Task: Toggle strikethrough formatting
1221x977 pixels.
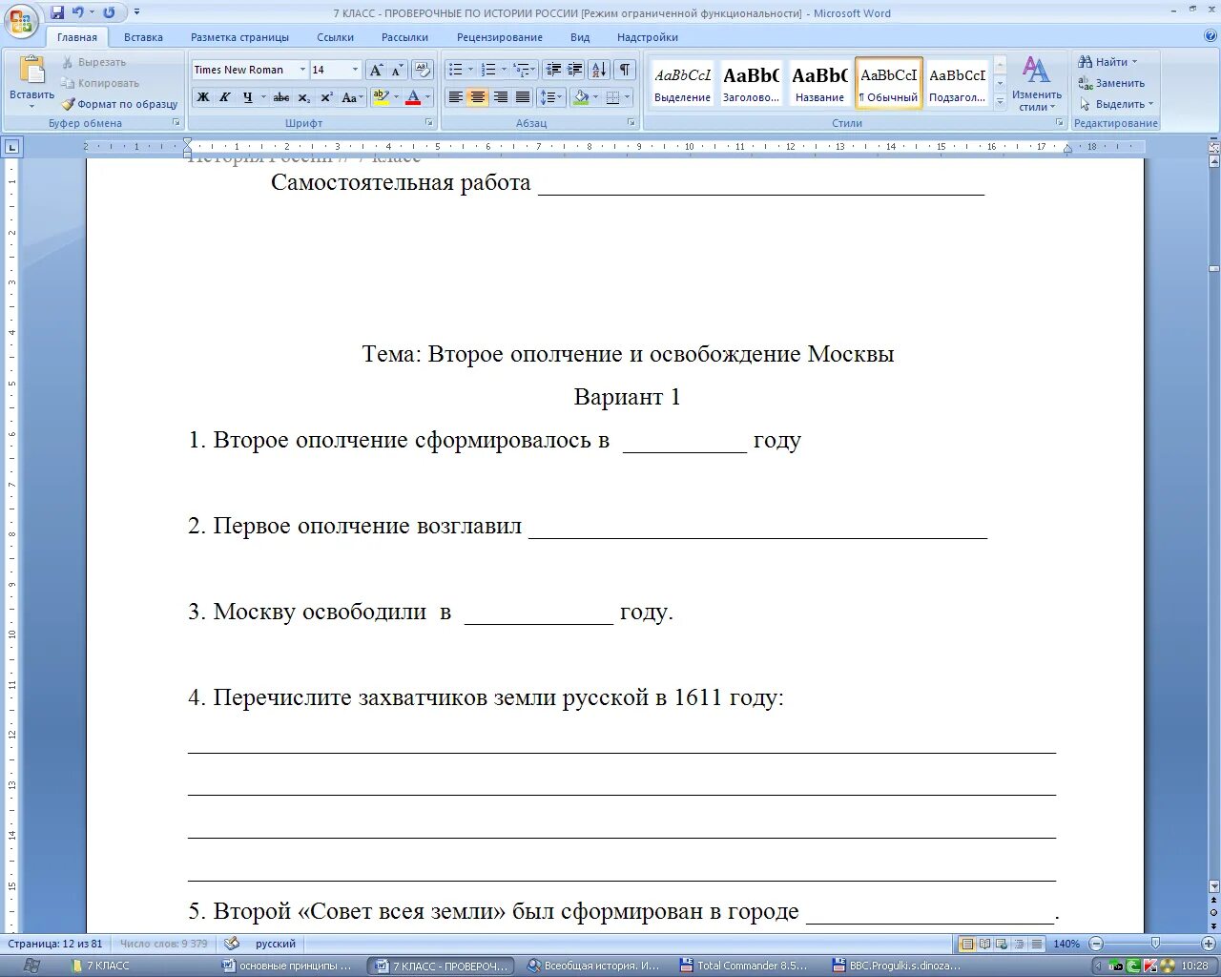Action: coord(281,97)
